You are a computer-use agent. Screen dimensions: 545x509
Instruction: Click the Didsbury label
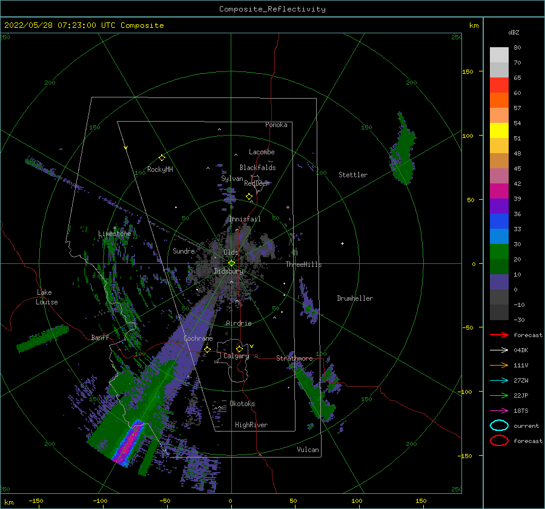[x=229, y=271]
